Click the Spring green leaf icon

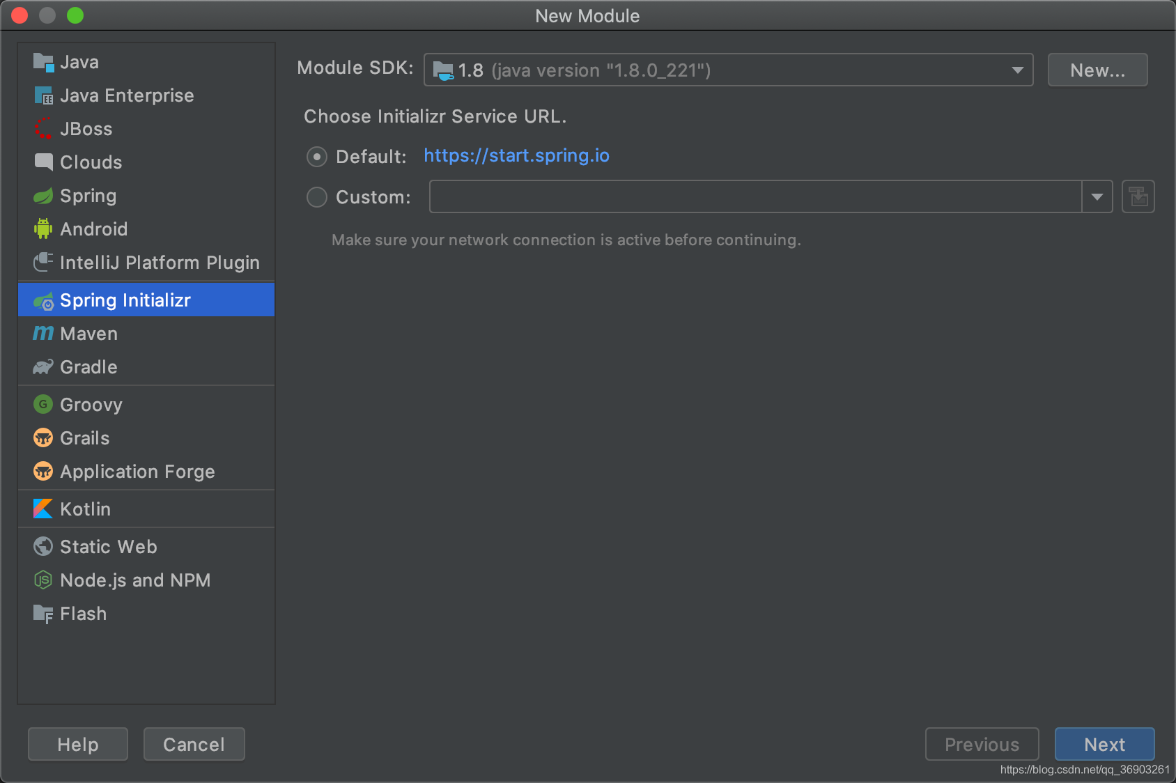tap(43, 196)
